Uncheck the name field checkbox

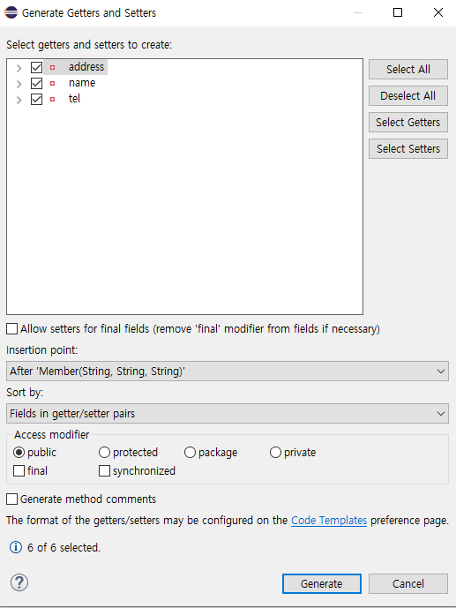36,83
